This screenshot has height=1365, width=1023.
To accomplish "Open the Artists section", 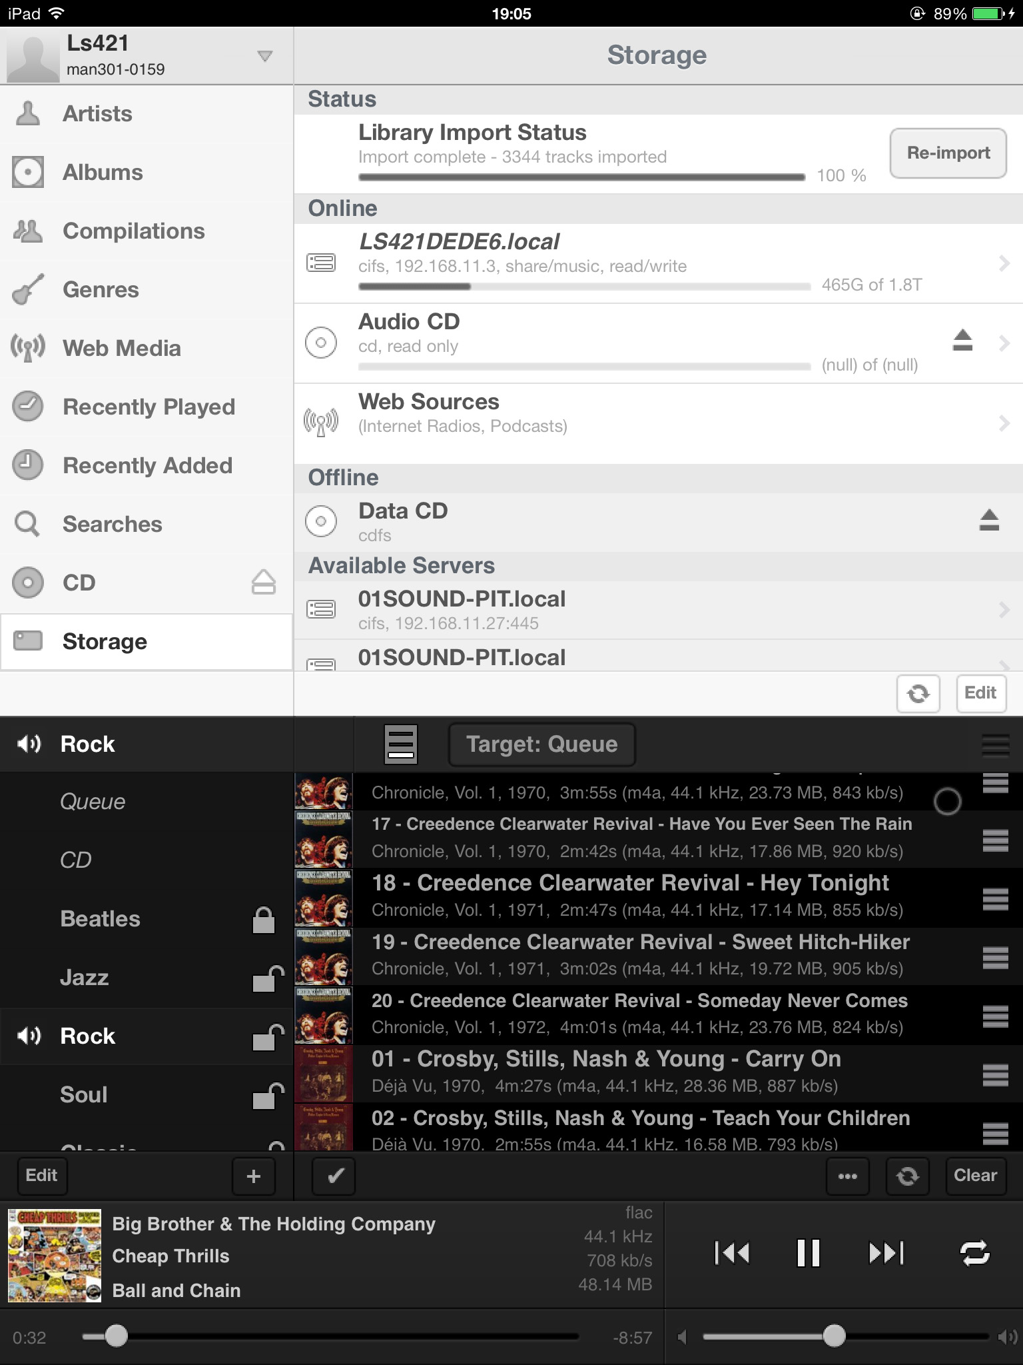I will 147,114.
